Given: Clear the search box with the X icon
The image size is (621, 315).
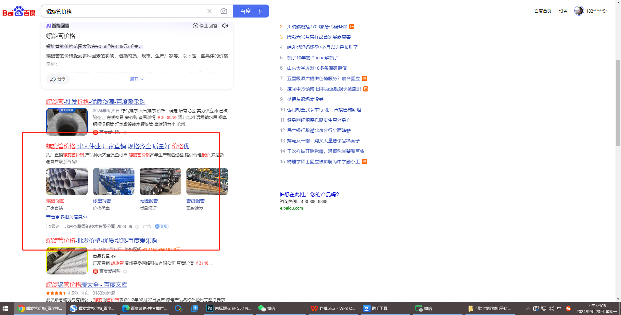Looking at the screenshot, I should pos(209,11).
